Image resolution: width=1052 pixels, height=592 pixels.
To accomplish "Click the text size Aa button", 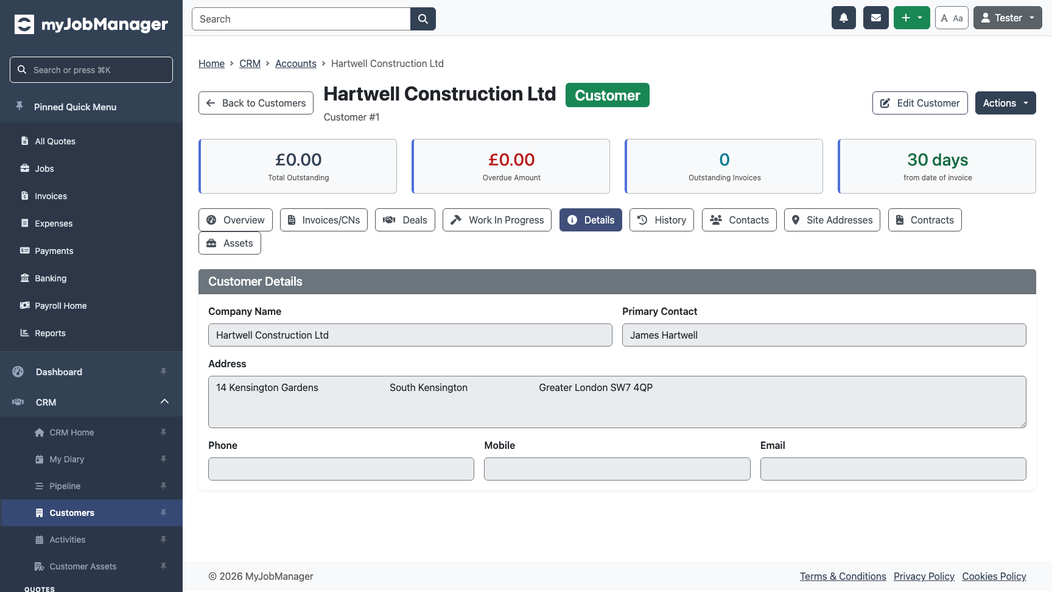I will pyautogui.click(x=952, y=18).
